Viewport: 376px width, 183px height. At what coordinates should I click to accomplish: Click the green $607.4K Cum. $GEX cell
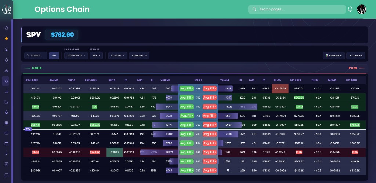point(36,125)
